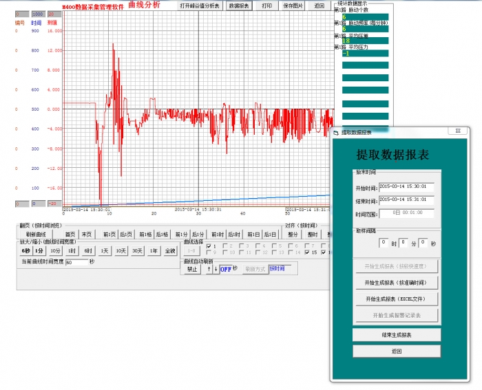Click the down arrow for auto refresh
The width and height of the screenshot is (482, 390).
click(x=216, y=269)
